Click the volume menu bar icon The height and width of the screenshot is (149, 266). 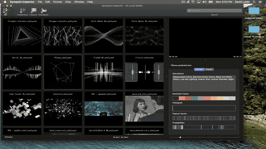point(204,2)
